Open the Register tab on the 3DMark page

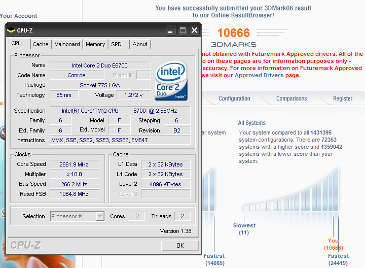[343, 98]
